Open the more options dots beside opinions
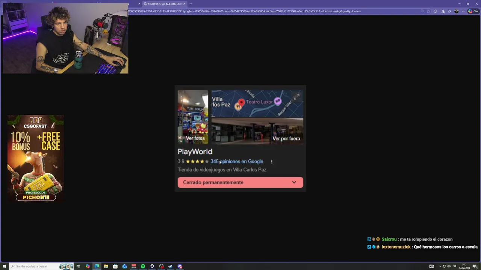Screen dimensions: 481x270 [x=272, y=162]
